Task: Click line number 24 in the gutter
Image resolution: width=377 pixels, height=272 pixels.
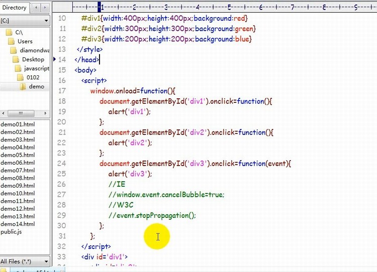Action: [61, 164]
